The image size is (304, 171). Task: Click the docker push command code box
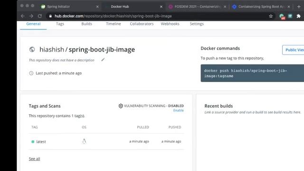(252, 73)
